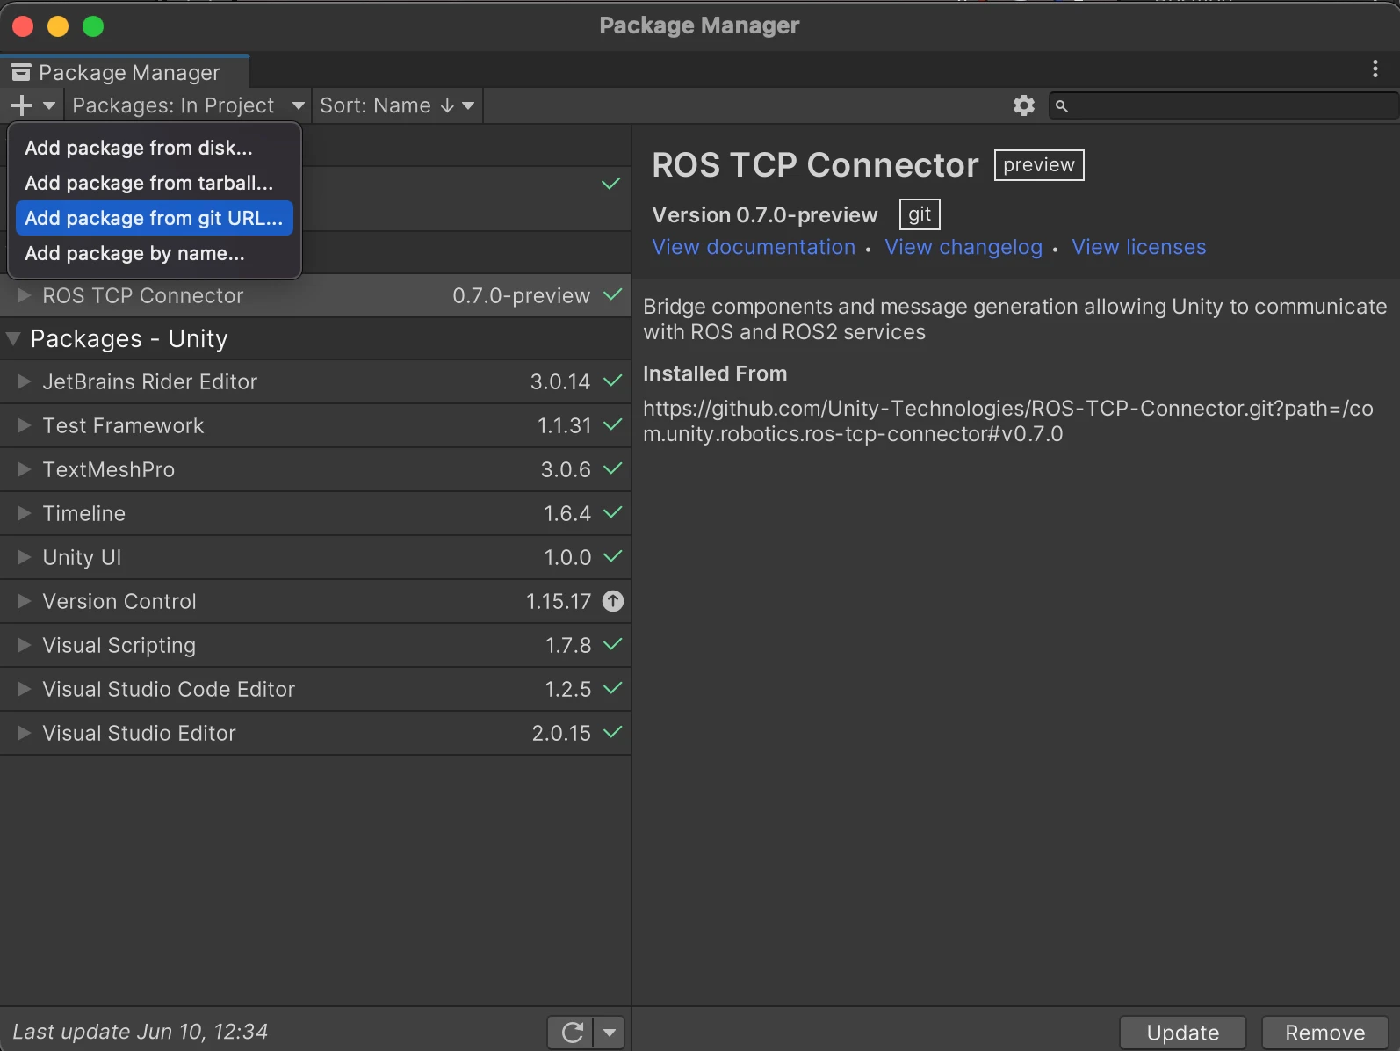Open the Package Manager settings gear
1400x1051 pixels.
click(1024, 105)
